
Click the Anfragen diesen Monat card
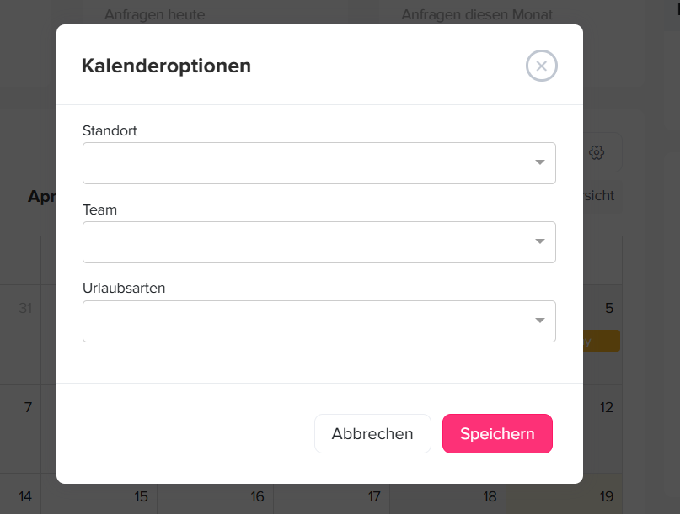[x=477, y=14]
